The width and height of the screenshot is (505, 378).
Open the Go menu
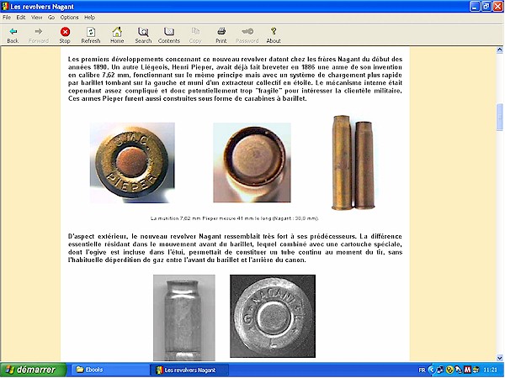tap(51, 18)
